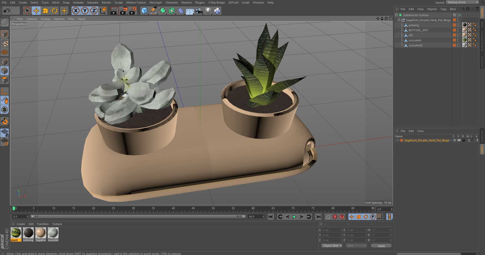The image size is (485, 255).
Task: Add a Camera object
Action: pyautogui.click(x=199, y=11)
